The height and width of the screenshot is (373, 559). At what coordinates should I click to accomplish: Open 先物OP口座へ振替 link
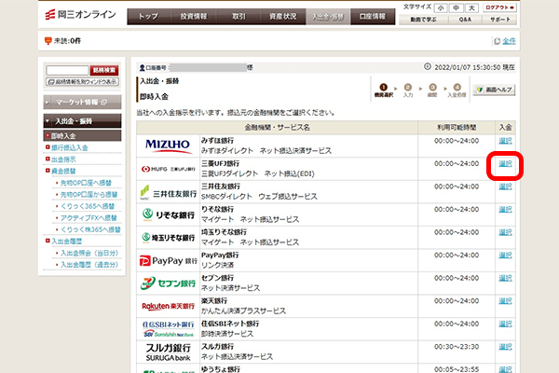(x=86, y=183)
